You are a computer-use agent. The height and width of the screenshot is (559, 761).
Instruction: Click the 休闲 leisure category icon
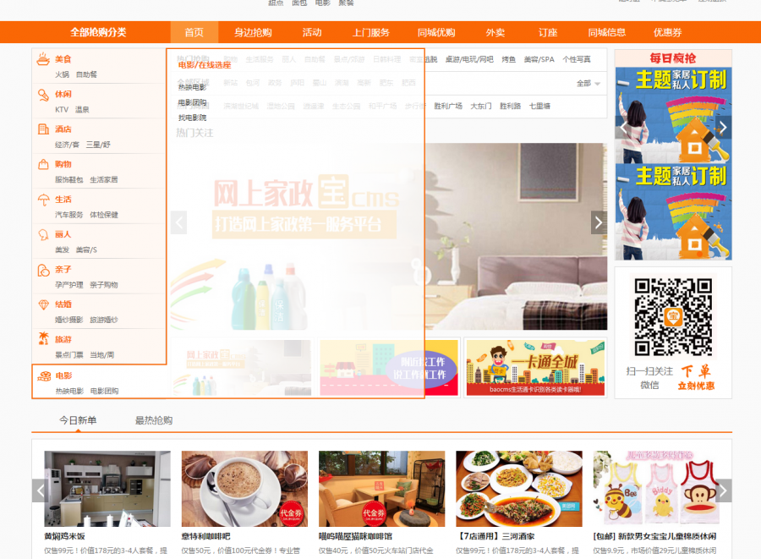tap(43, 95)
